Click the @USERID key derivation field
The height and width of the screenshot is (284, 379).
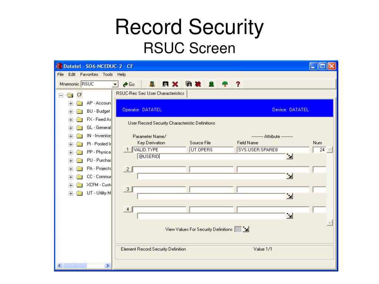click(211, 156)
